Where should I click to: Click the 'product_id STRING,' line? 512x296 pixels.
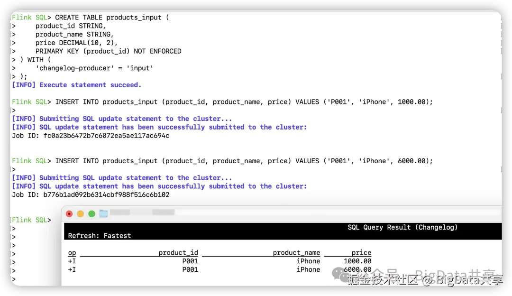[71, 26]
